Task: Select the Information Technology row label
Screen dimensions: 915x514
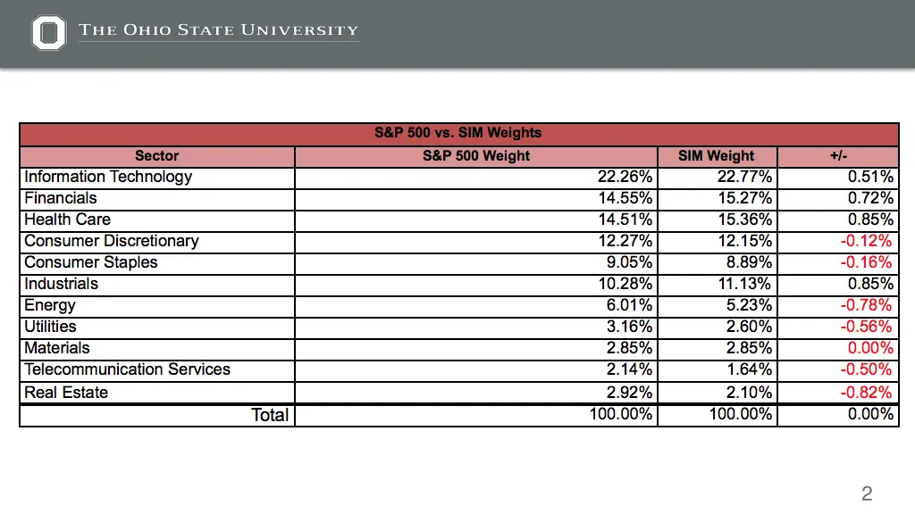Action: (108, 177)
